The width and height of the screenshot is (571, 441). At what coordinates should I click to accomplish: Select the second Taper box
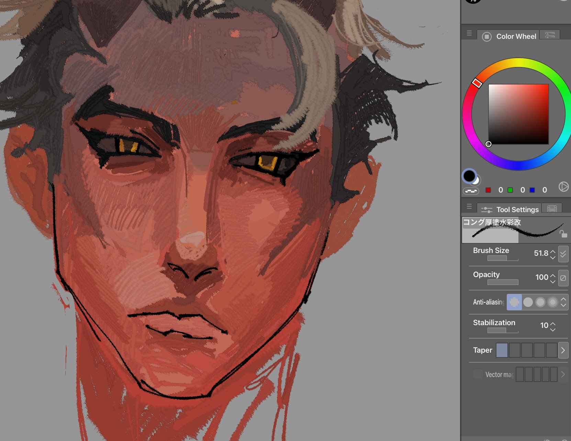click(x=514, y=350)
